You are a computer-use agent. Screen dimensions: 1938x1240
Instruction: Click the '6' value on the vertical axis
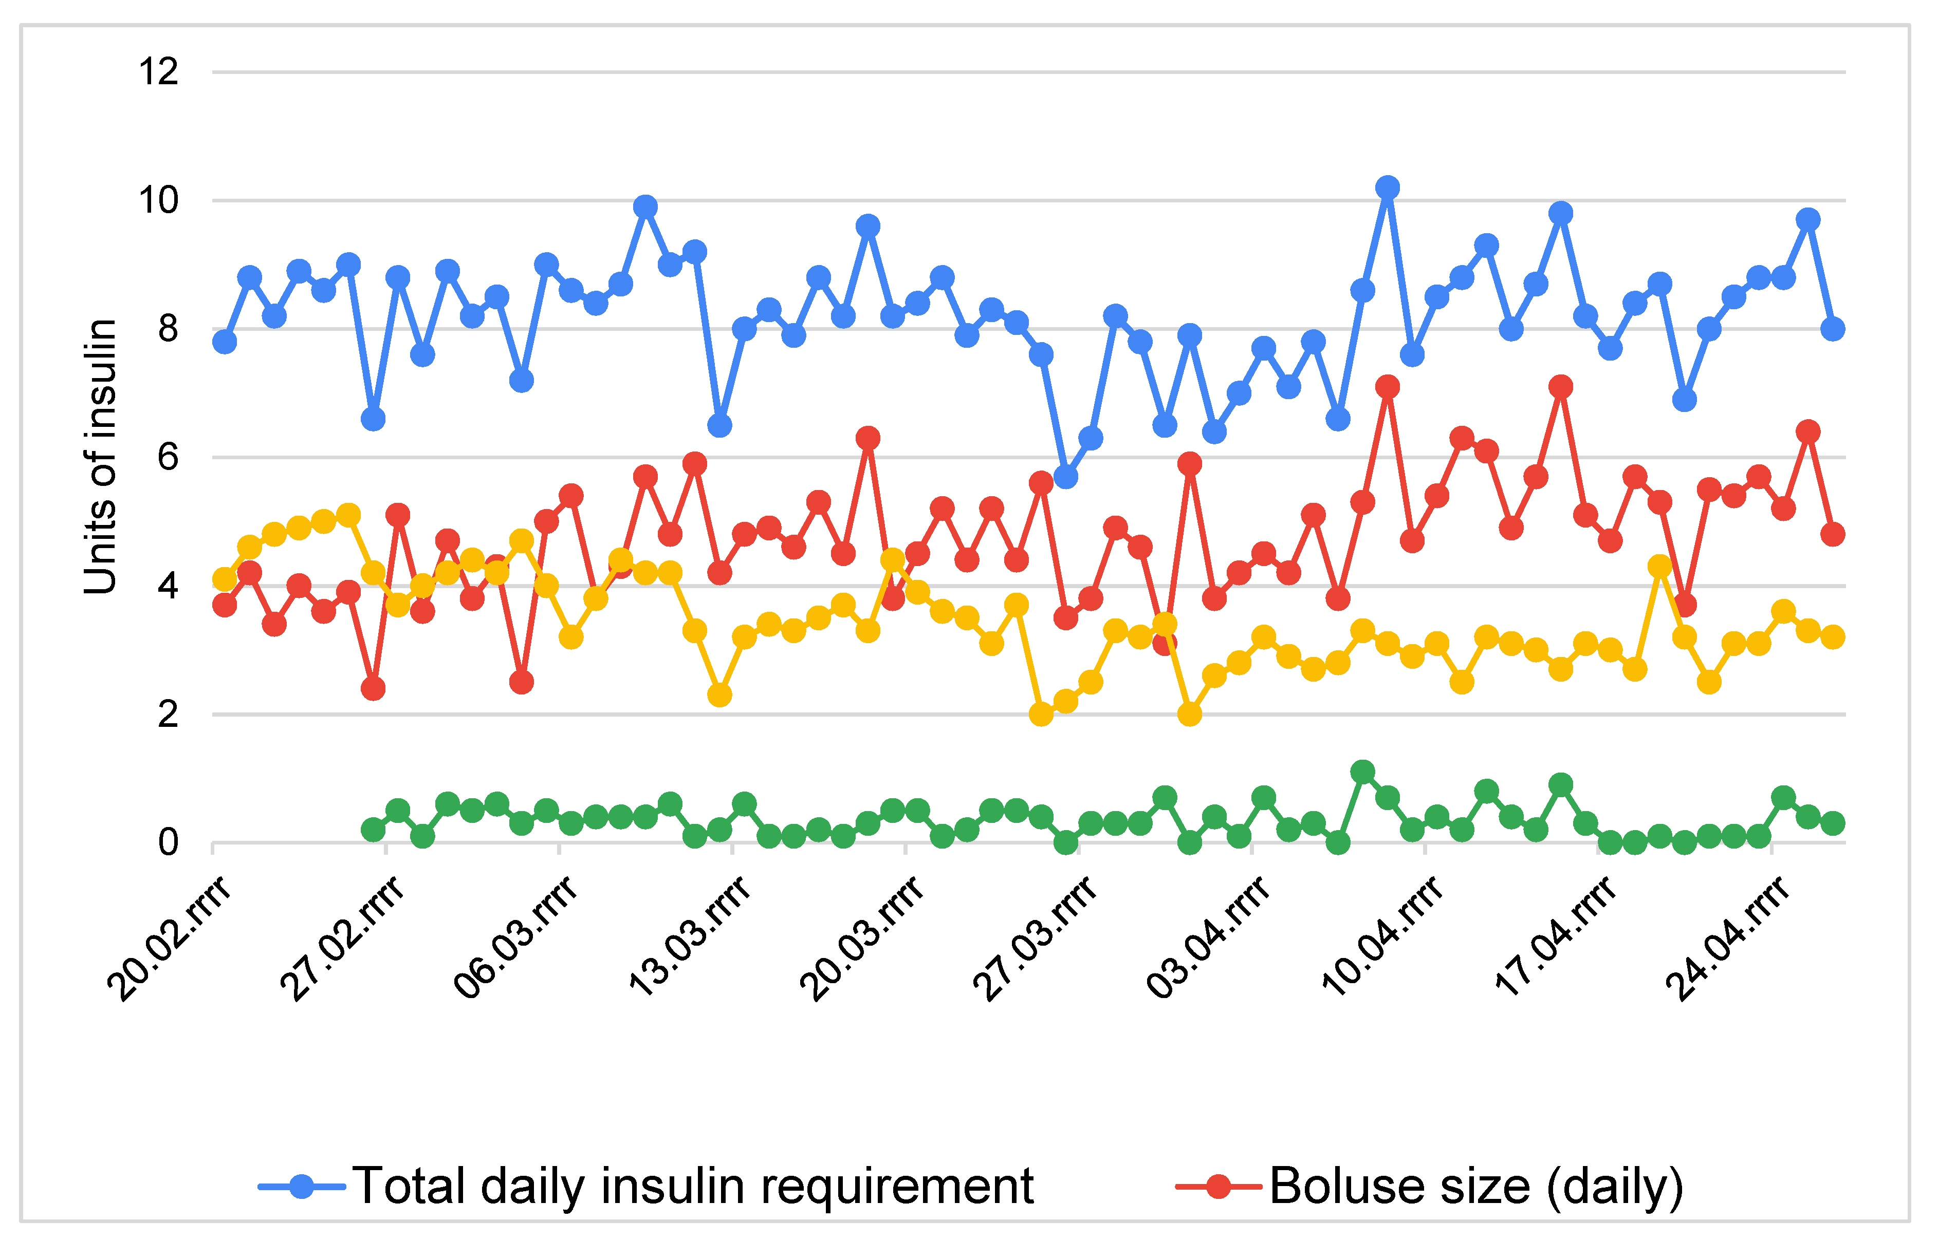pos(168,457)
